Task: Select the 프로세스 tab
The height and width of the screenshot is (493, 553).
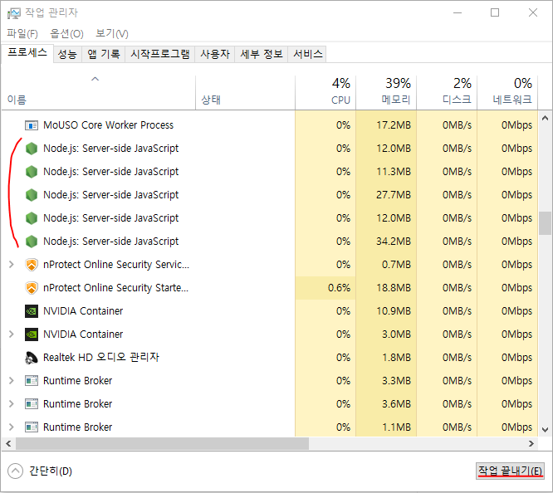Action: coord(27,53)
